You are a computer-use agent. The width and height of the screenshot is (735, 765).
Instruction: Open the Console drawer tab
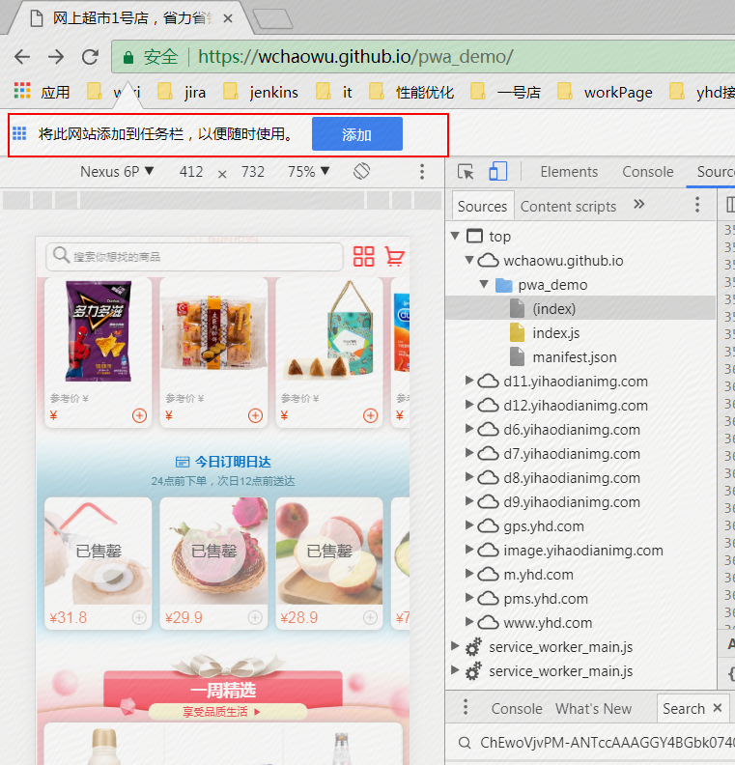coord(517,708)
